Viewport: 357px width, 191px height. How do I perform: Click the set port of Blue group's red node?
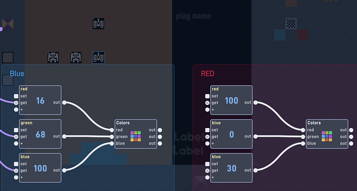[16, 96]
